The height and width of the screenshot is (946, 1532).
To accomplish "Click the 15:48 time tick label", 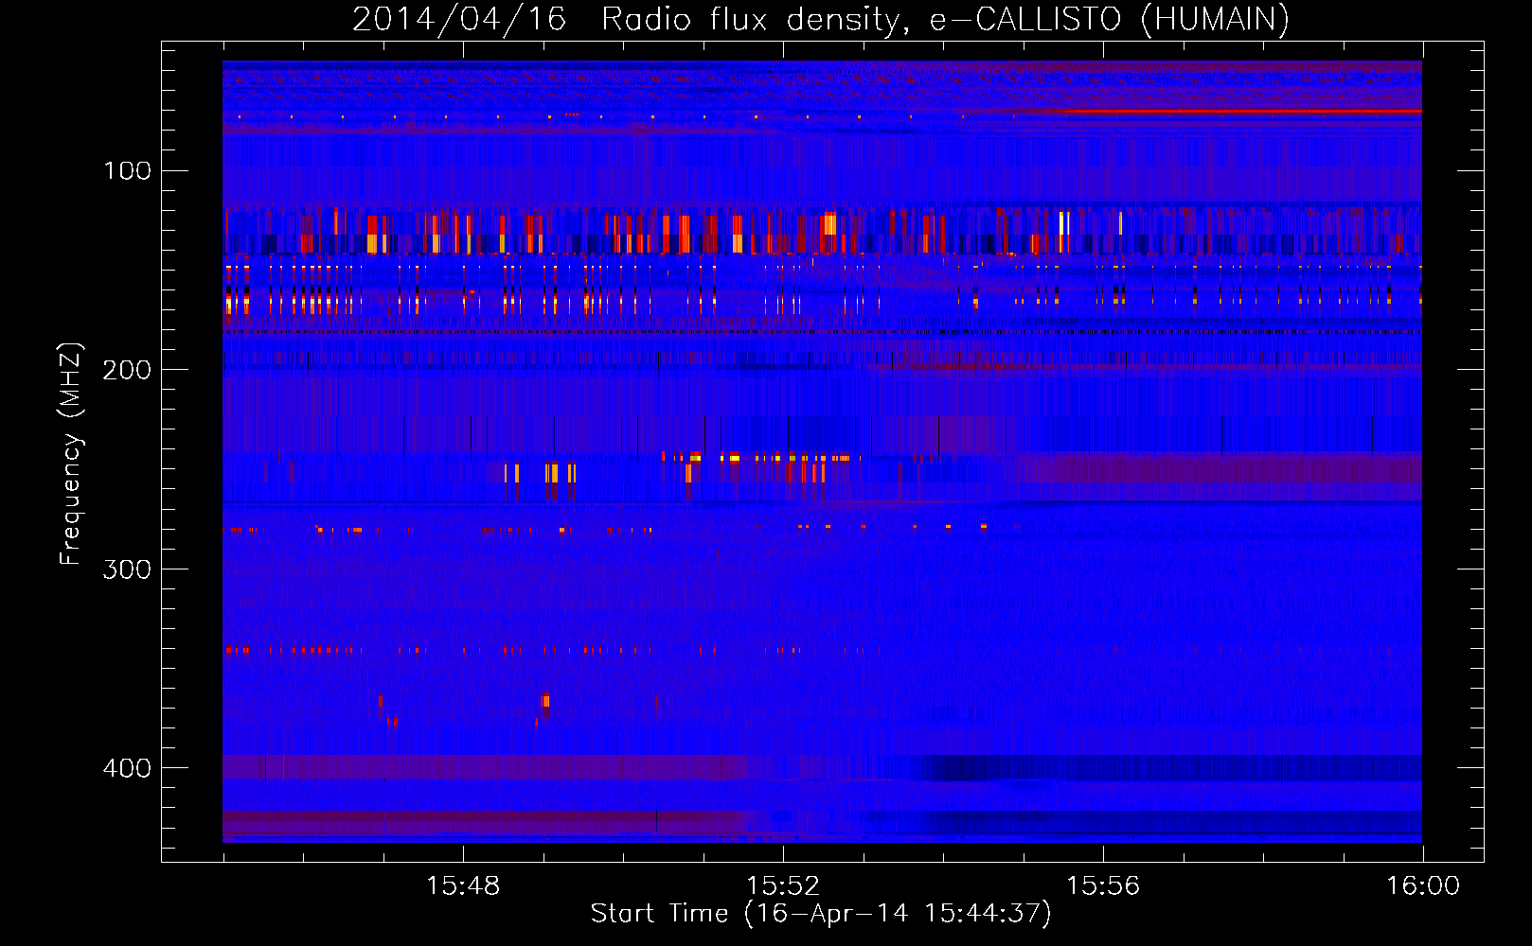I will [463, 886].
